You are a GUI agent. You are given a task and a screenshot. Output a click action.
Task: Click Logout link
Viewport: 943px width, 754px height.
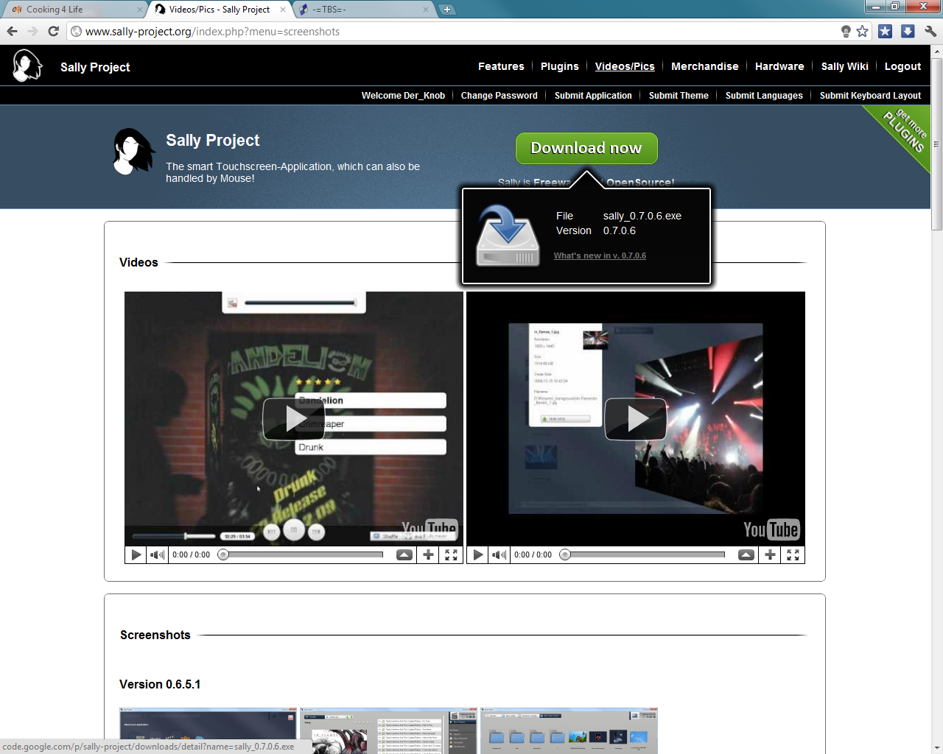(902, 66)
